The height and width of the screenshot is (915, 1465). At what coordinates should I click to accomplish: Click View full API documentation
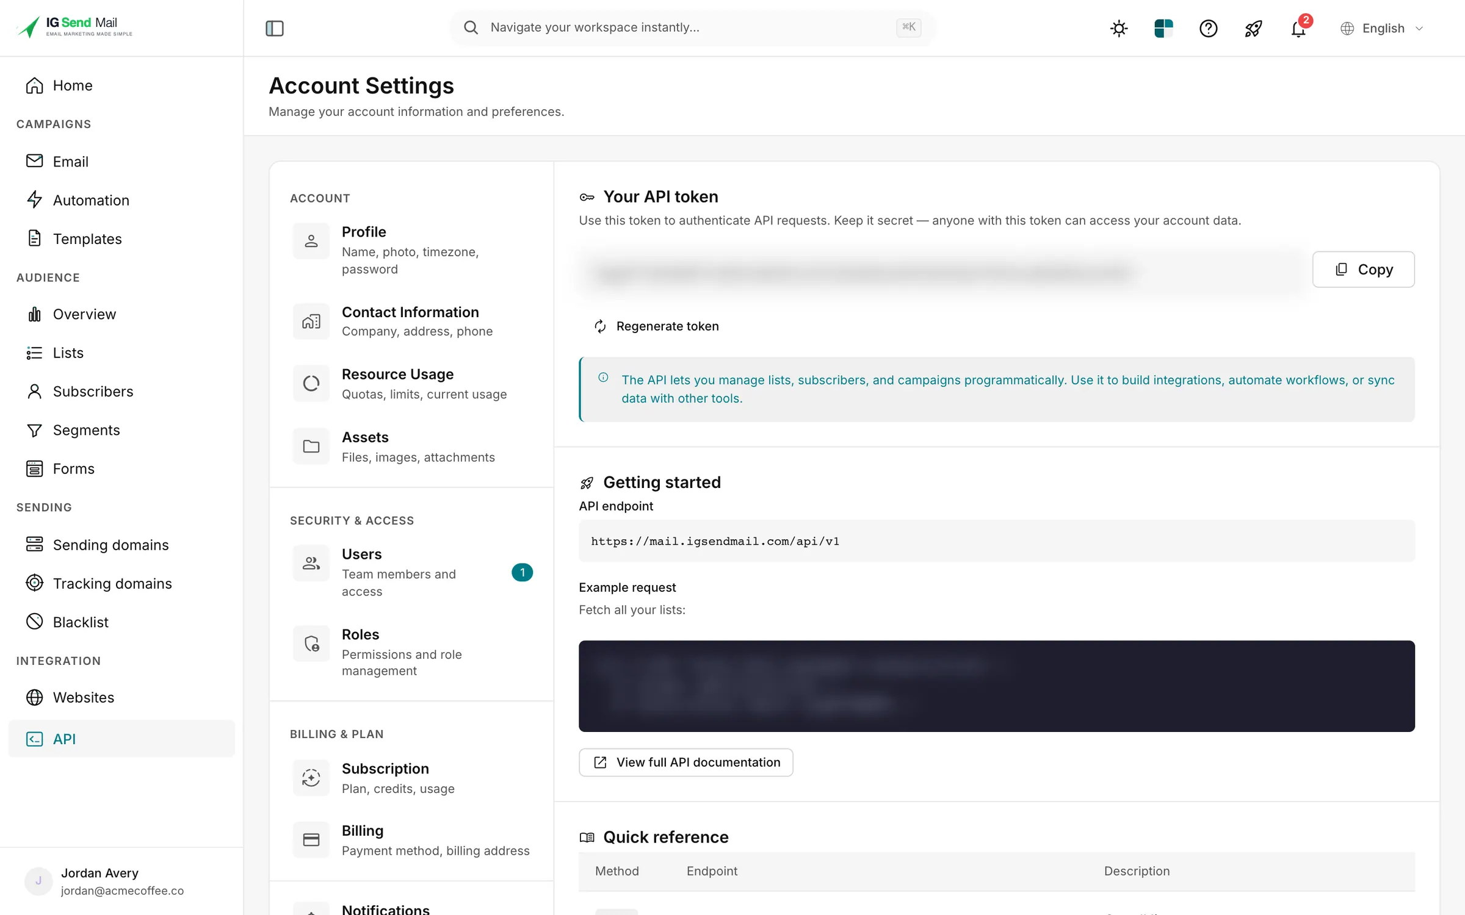(x=685, y=762)
